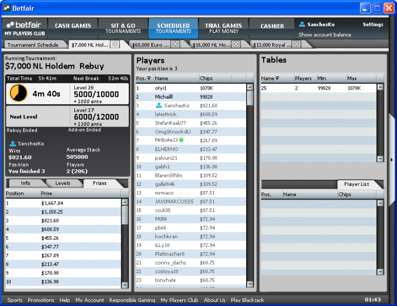Select the Scheduled Tournaments tab
The width and height of the screenshot is (397, 306).
tap(174, 28)
